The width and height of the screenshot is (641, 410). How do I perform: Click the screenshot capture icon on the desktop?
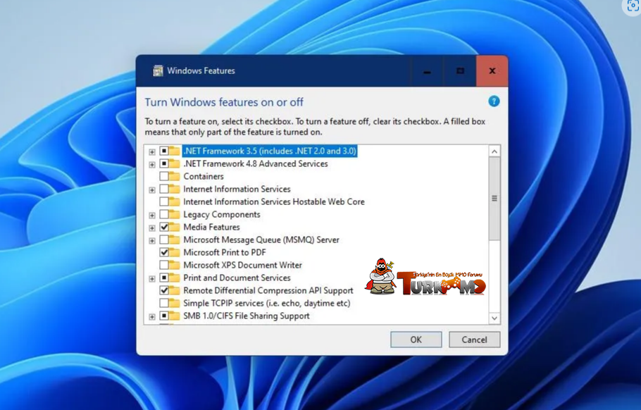click(x=632, y=6)
